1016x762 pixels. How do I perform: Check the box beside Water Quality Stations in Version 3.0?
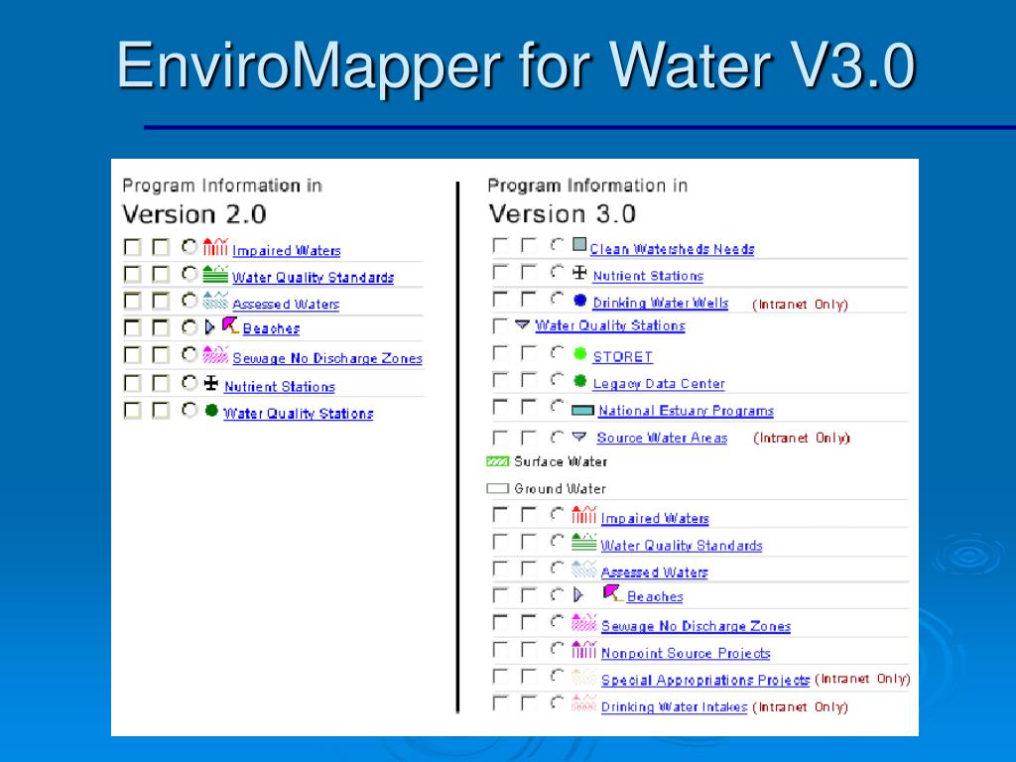(x=500, y=325)
